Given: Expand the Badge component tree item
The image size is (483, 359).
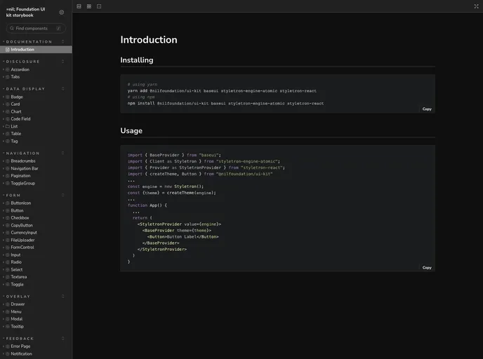Looking at the screenshot, I should (16, 97).
